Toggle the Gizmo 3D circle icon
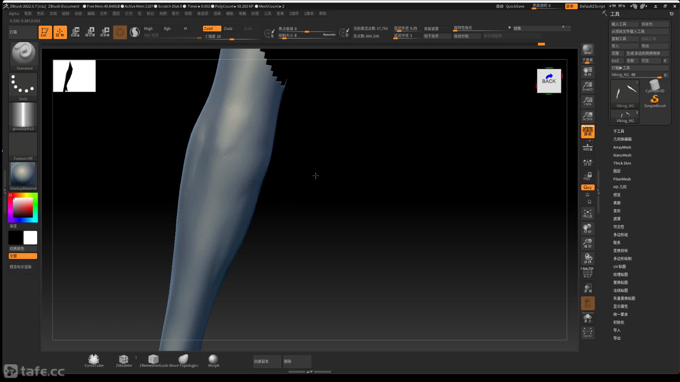This screenshot has width=680, height=382. coord(120,32)
